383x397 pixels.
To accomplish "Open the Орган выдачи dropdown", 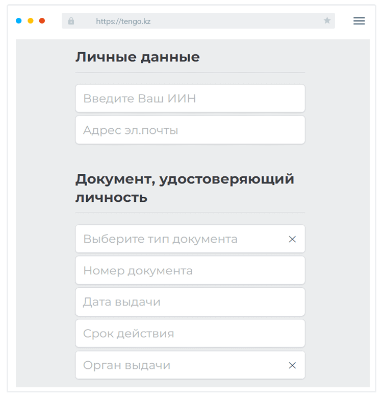I will [190, 365].
